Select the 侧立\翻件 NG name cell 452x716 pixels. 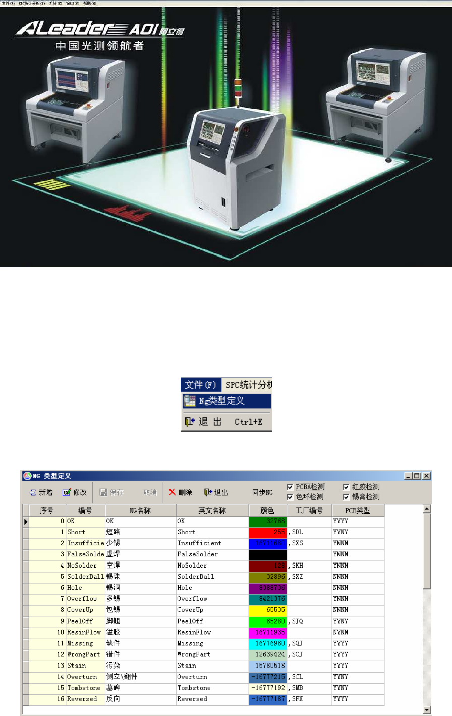141,677
